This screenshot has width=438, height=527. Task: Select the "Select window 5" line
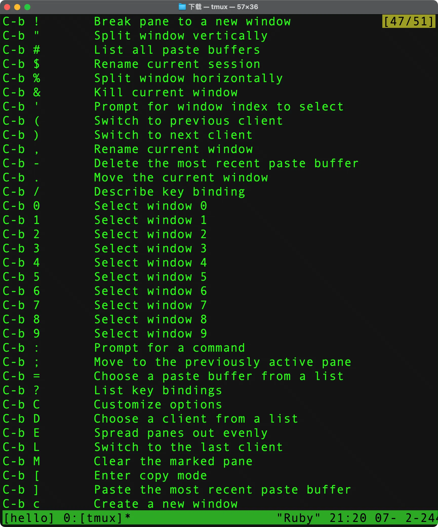tap(151, 277)
